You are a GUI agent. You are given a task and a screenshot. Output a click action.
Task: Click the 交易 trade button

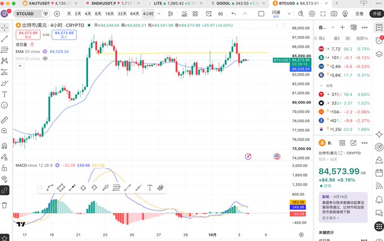click(x=359, y=14)
